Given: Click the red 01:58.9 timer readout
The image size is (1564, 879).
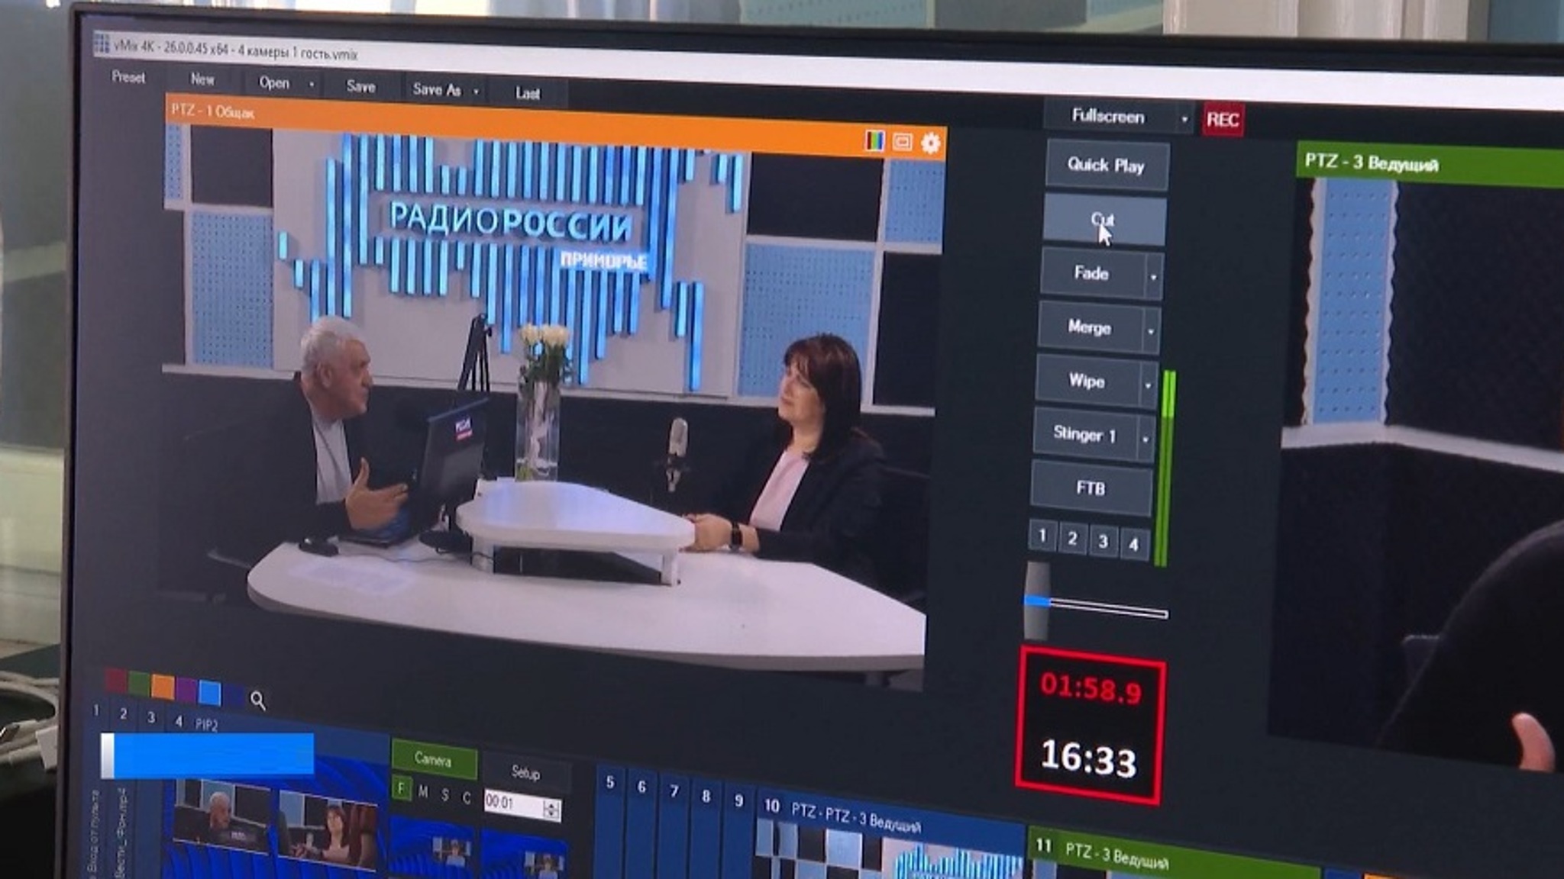Looking at the screenshot, I should [1091, 687].
